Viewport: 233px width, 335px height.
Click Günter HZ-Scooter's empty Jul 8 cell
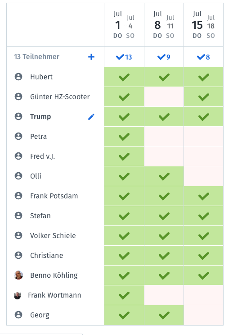(164, 97)
